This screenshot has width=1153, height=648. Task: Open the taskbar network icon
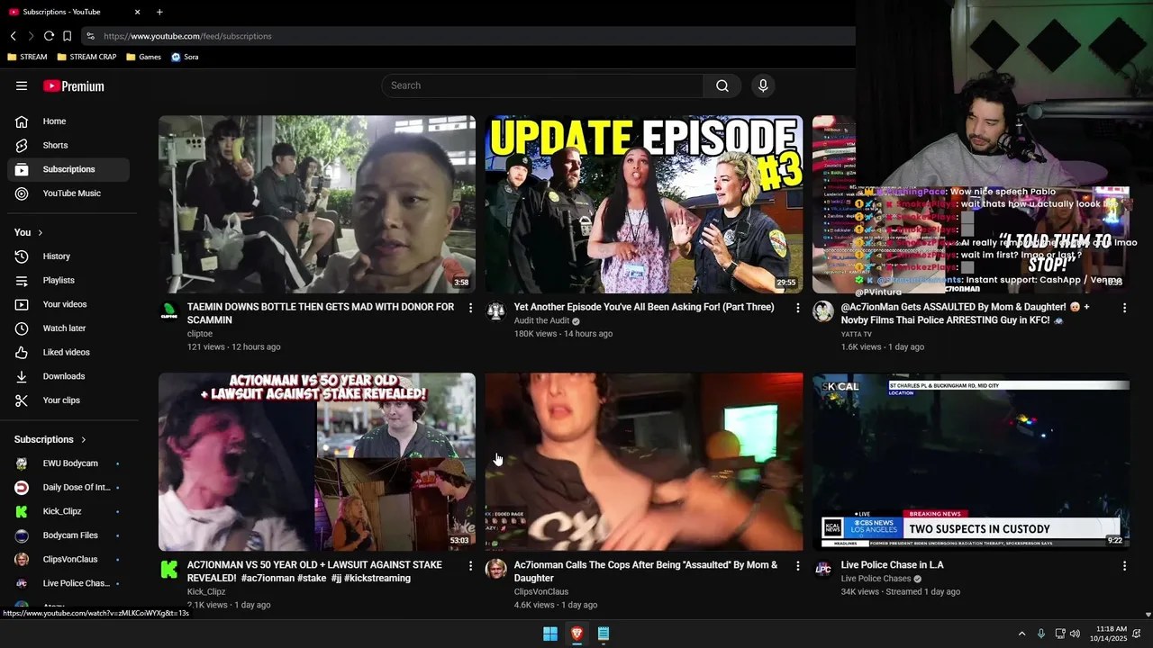1059,634
